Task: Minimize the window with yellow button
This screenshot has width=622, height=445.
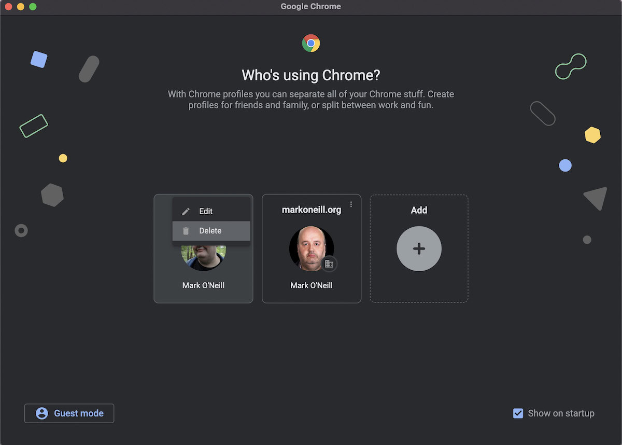Action: (x=21, y=7)
